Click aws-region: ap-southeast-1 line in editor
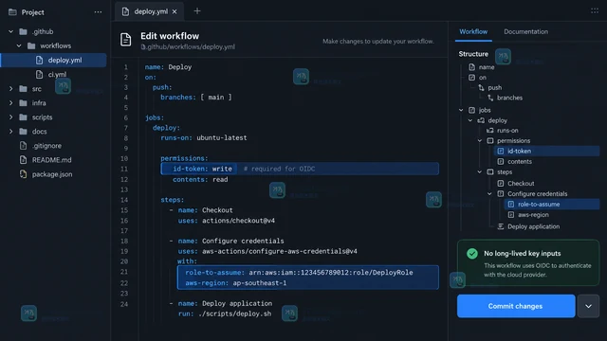607x341 pixels. [236, 283]
